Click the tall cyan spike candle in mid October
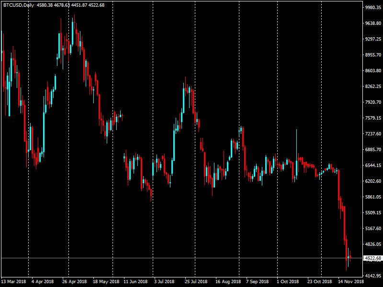 point(296,155)
